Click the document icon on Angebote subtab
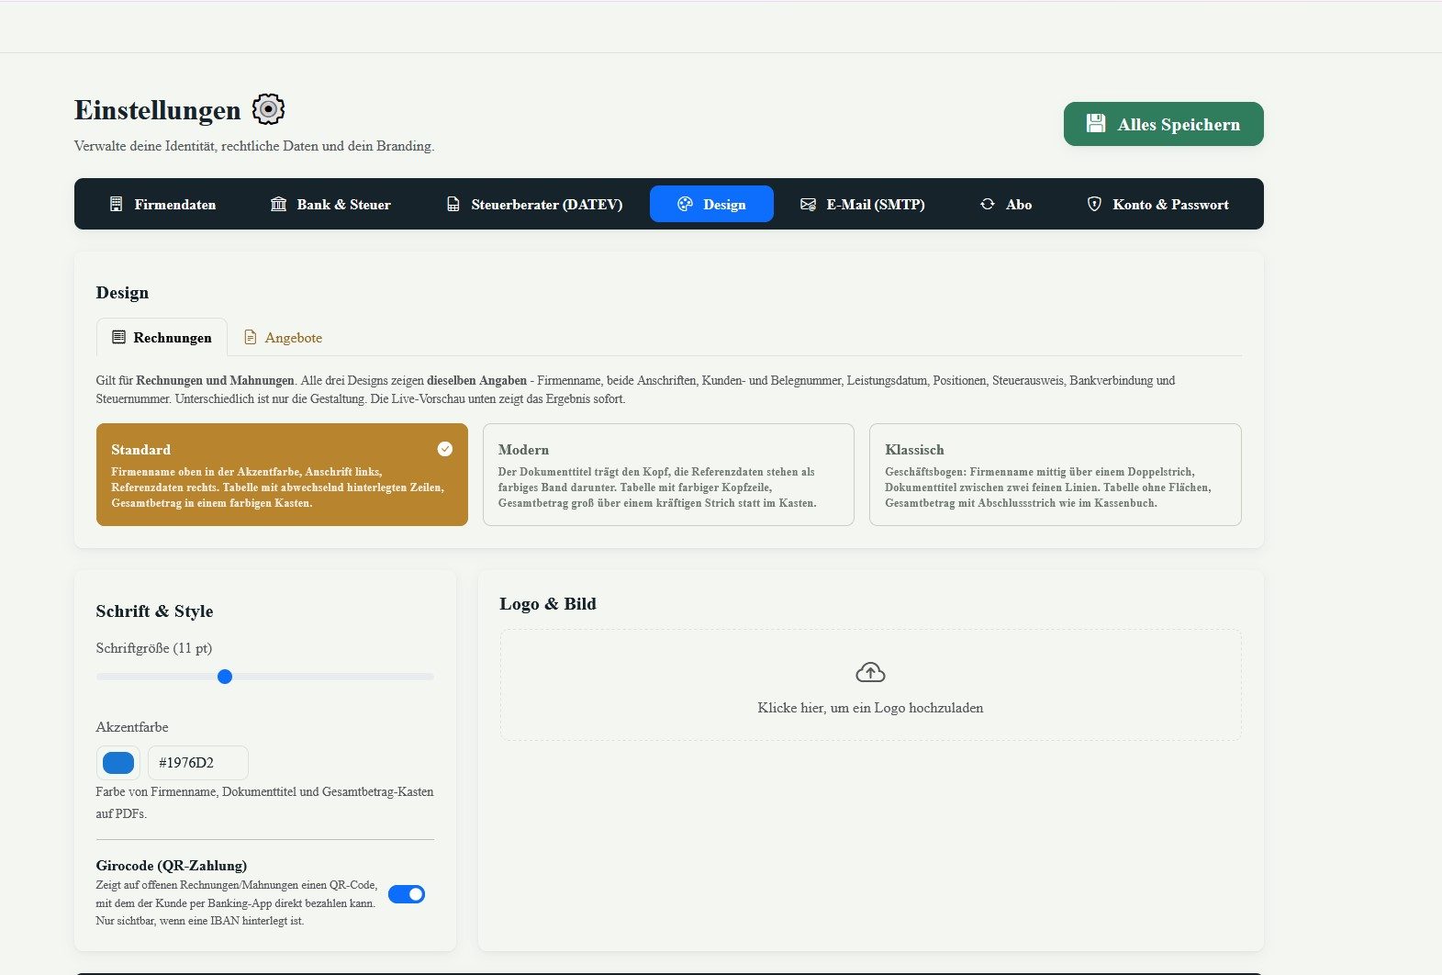The width and height of the screenshot is (1442, 975). (250, 337)
